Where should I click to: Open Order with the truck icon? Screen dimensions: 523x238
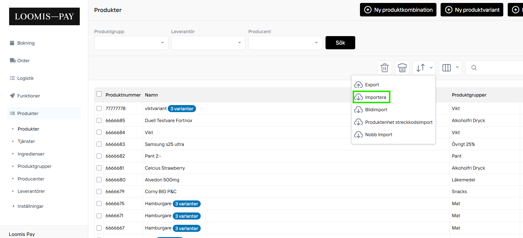(x=23, y=61)
